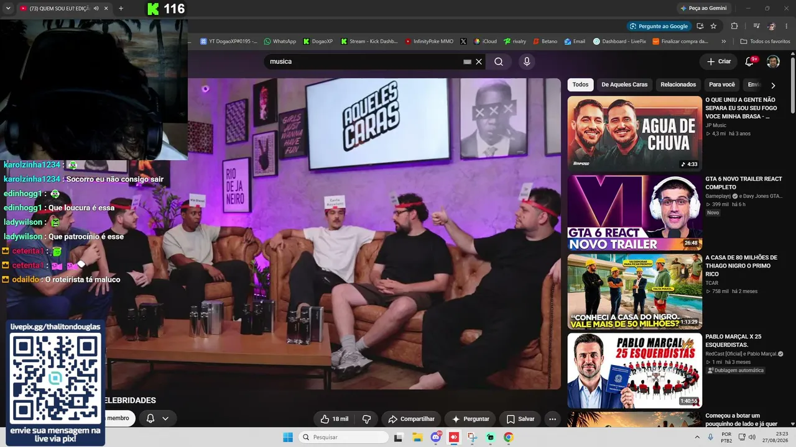Click the Perguntar button
796x447 pixels.
coord(471,419)
